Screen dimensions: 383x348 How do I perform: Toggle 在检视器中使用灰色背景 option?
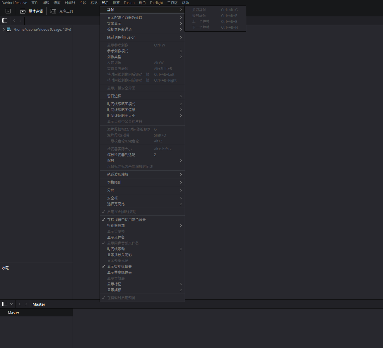tap(126, 220)
